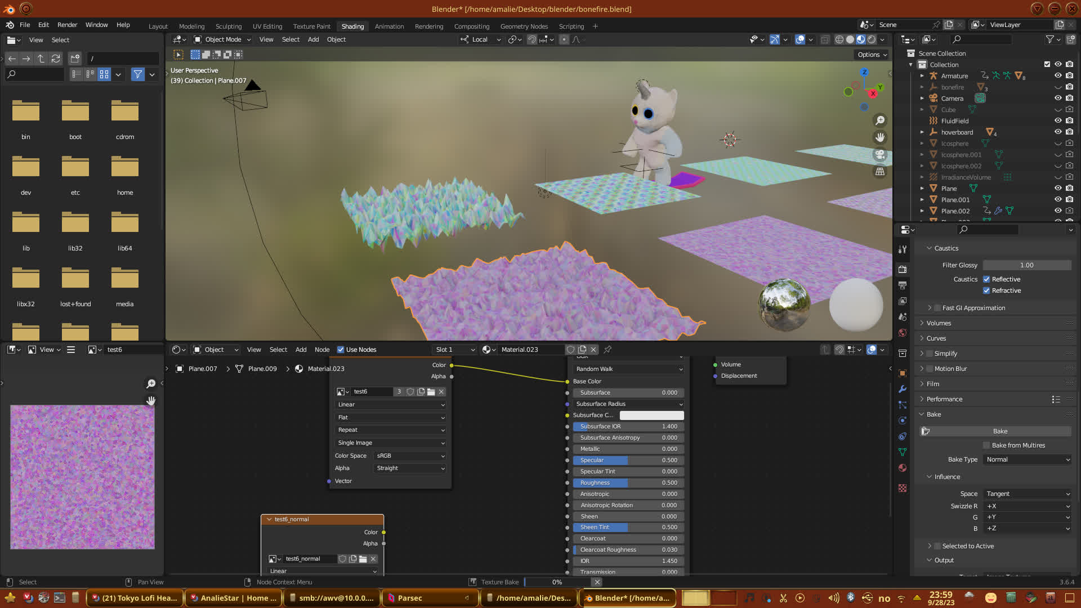Screen dimensions: 1081x608
Task: Click the viewport Options button
Action: point(872,55)
